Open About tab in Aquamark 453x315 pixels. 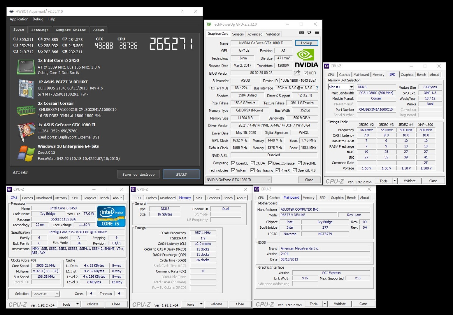pos(99,30)
